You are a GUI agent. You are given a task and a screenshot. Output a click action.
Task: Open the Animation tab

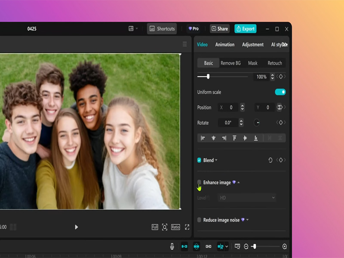[x=225, y=44]
